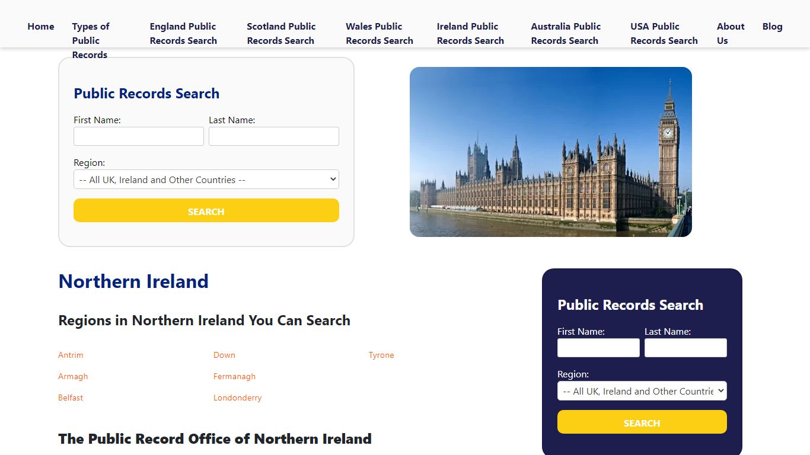This screenshot has height=455, width=810.
Task: Go to USA Public Records Search
Action: [x=664, y=34]
